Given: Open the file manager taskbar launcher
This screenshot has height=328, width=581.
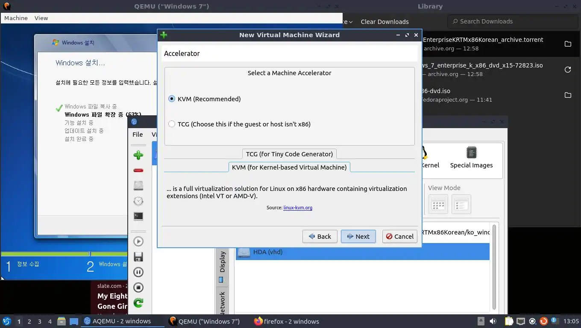Looking at the screenshot, I should pyautogui.click(x=62, y=321).
